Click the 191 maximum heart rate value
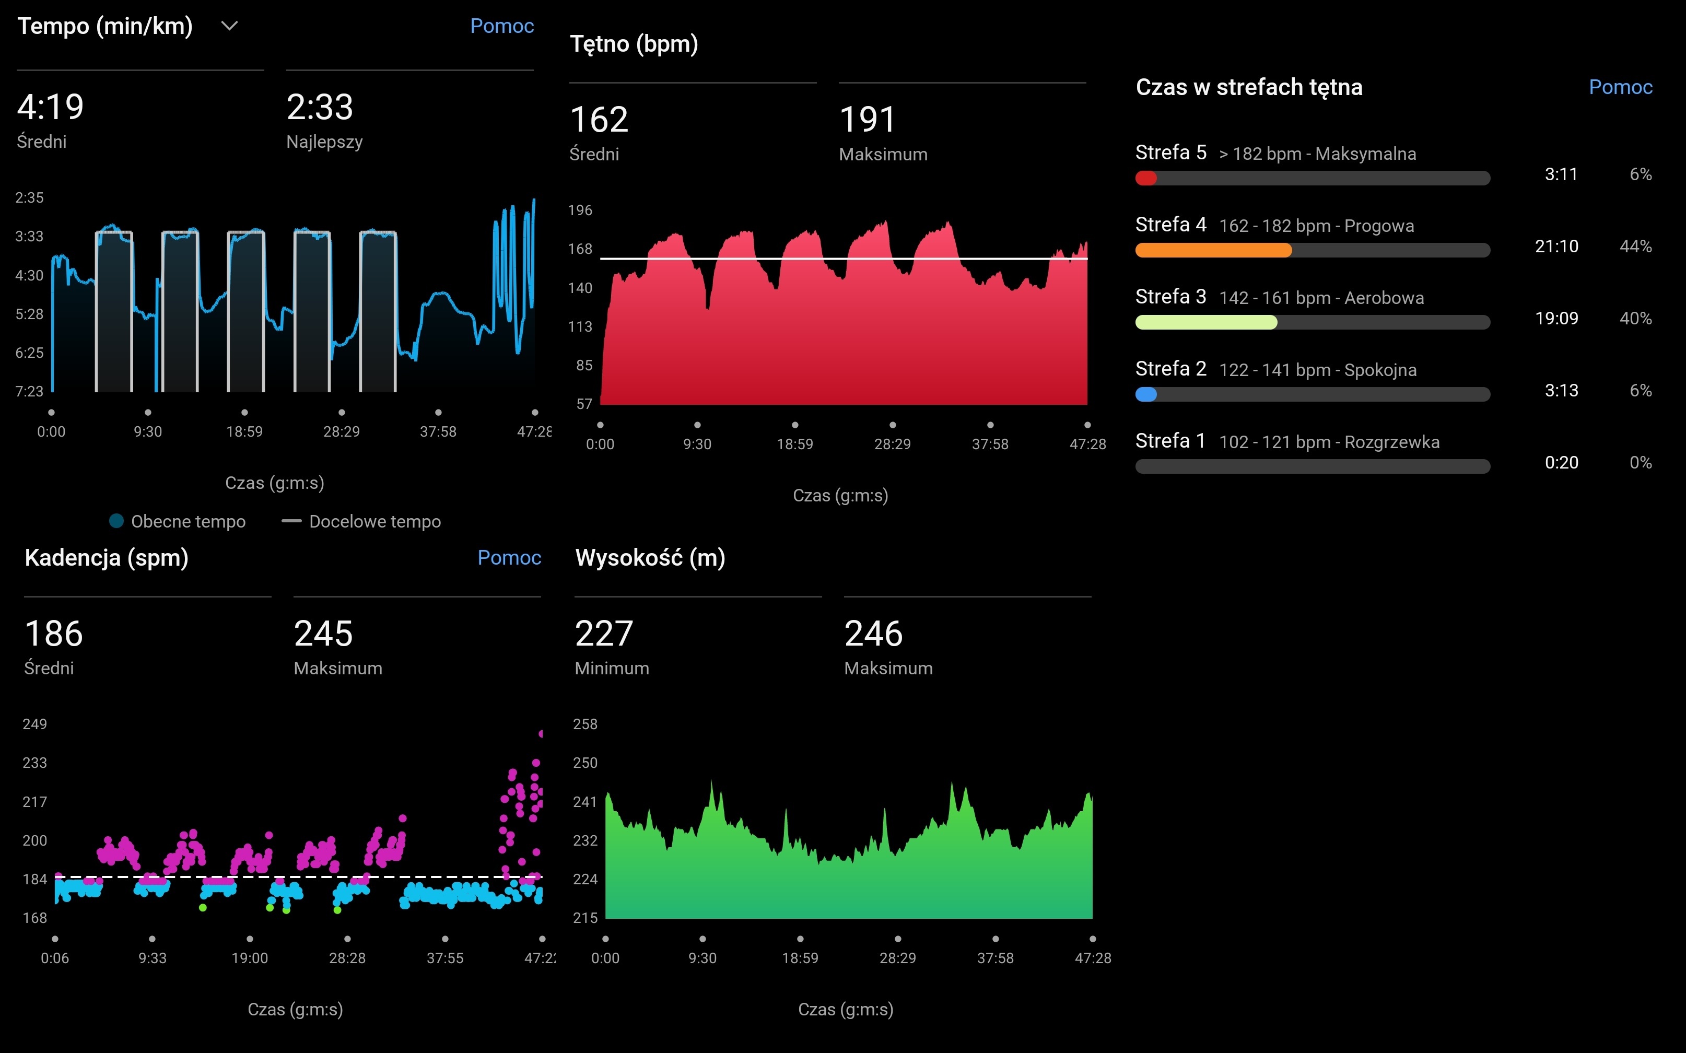 [x=867, y=120]
